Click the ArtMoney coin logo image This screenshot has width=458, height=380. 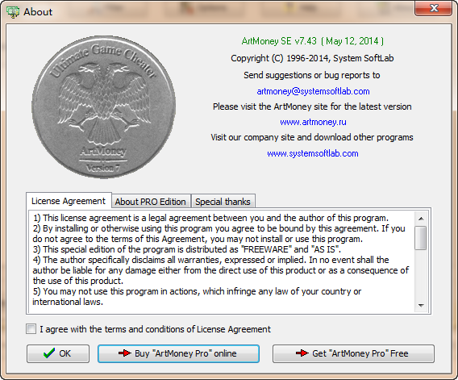tap(104, 107)
